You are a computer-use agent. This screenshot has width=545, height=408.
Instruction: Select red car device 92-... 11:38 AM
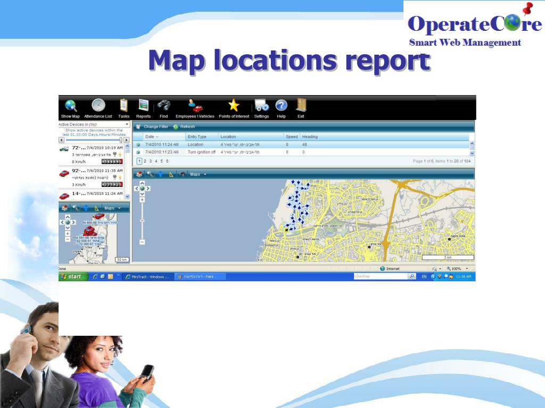click(x=91, y=177)
